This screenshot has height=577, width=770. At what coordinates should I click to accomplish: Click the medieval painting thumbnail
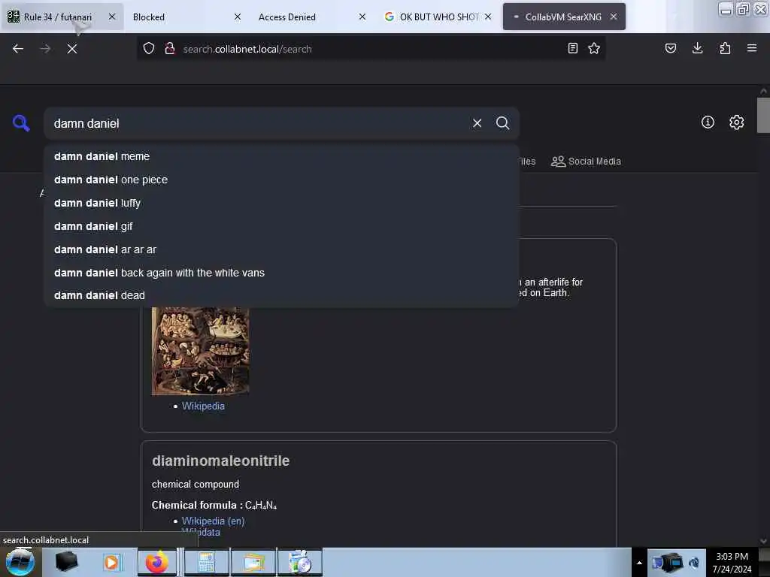click(x=200, y=351)
